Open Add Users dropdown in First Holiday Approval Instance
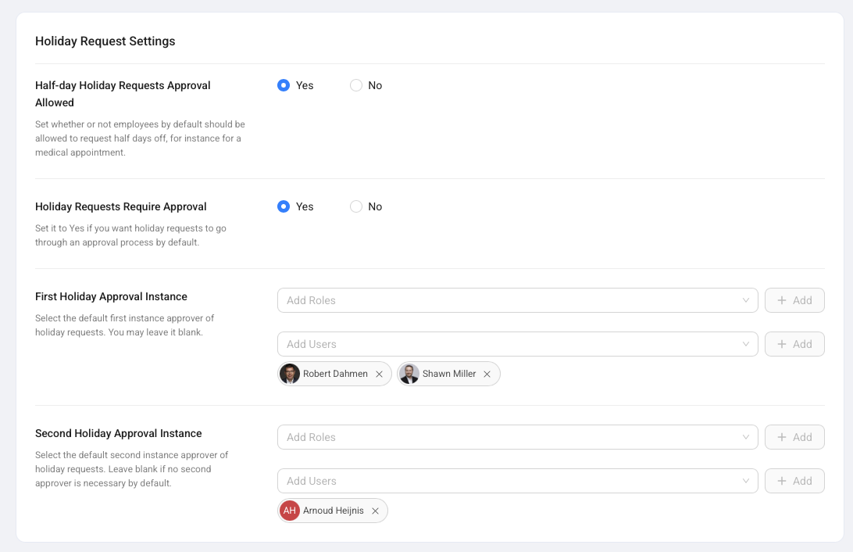853x552 pixels. (x=517, y=344)
